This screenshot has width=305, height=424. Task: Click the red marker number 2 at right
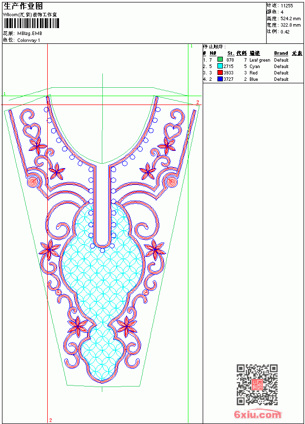(x=198, y=102)
